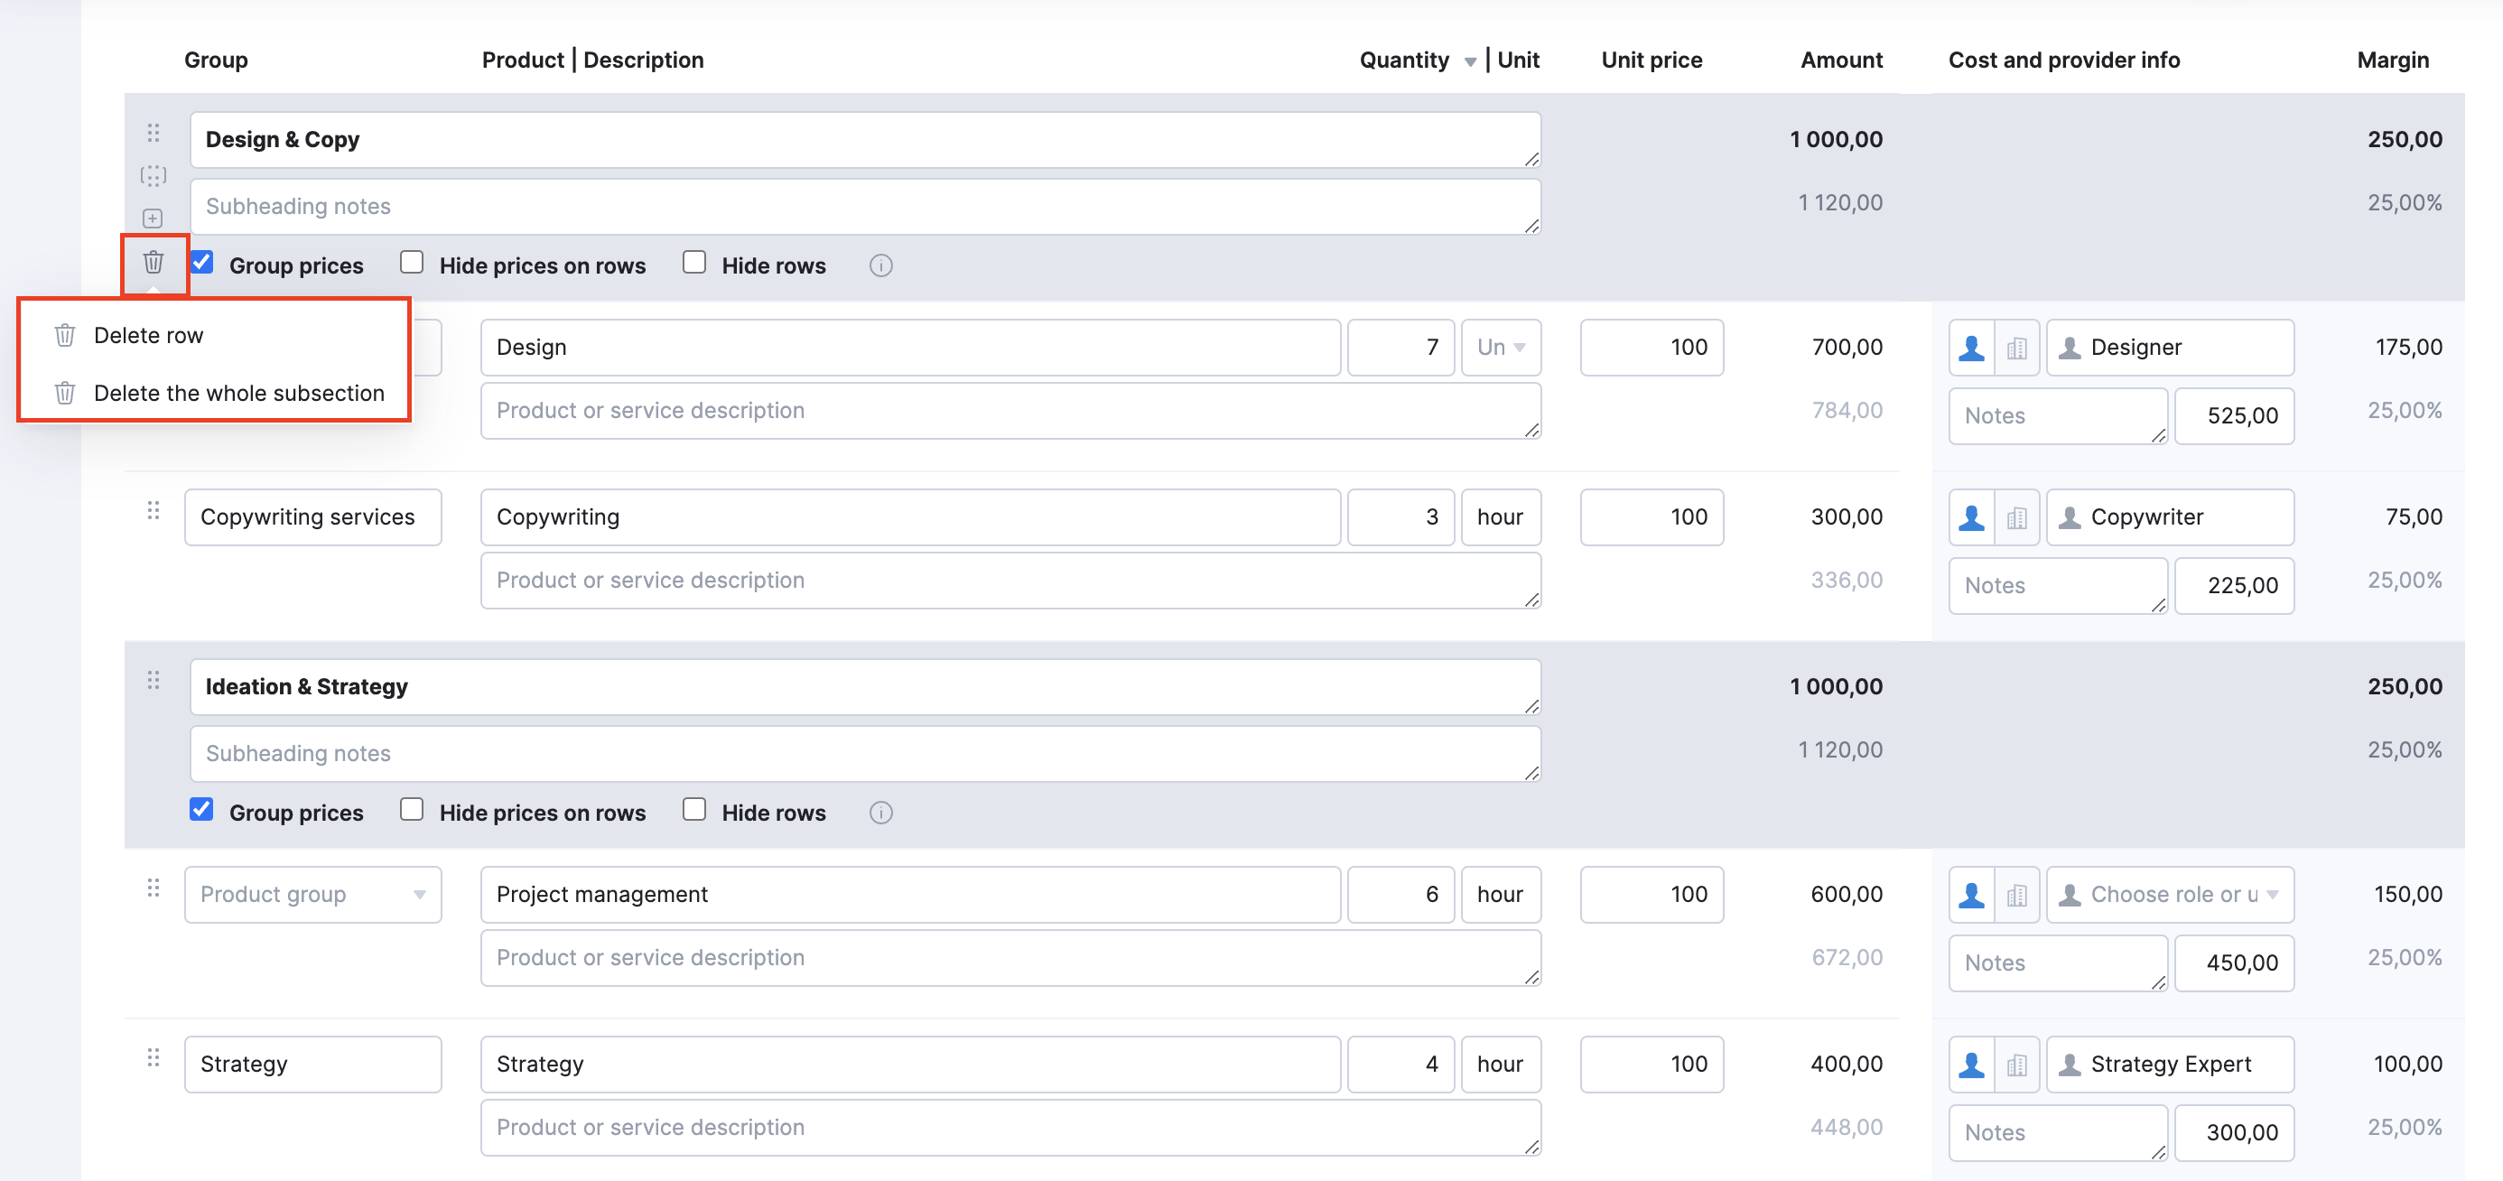Click the dashed-box subsection icon under Design & Copy
Image resolution: width=2503 pixels, height=1181 pixels.
[154, 176]
